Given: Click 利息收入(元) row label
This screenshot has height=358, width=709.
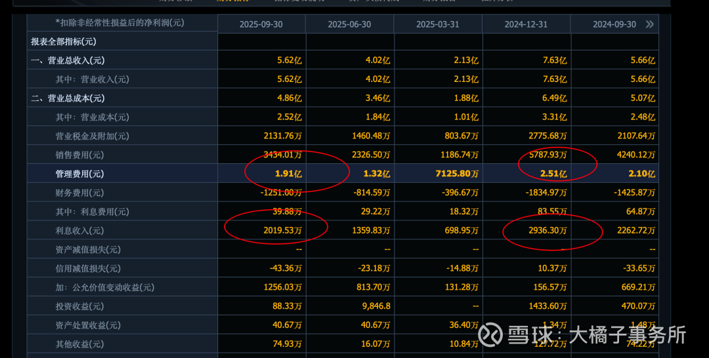Looking at the screenshot, I should point(79,231).
